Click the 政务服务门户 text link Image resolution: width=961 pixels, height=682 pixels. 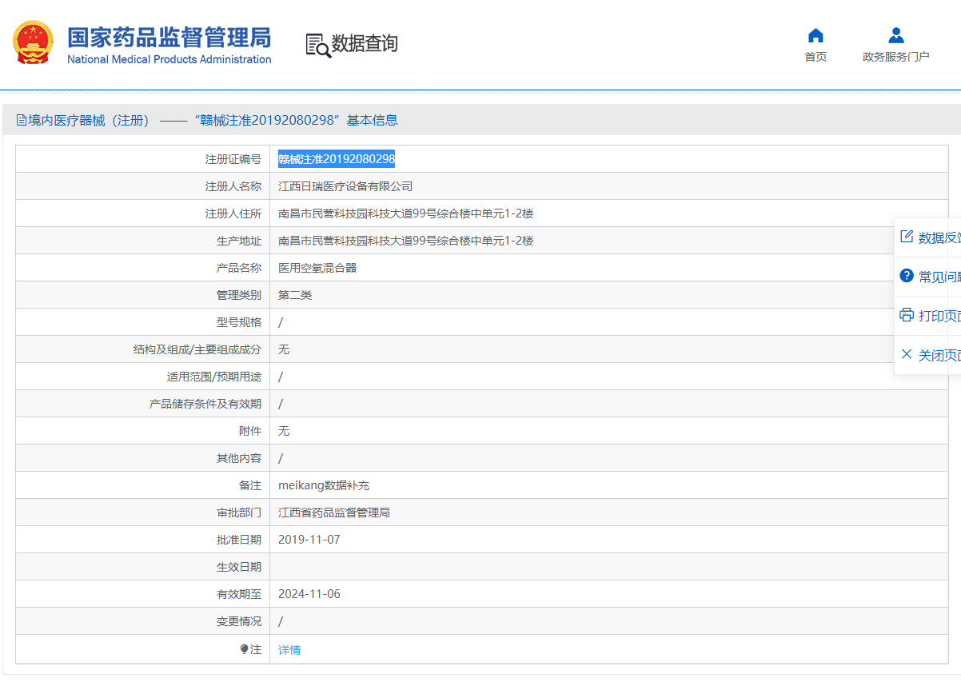coord(896,57)
